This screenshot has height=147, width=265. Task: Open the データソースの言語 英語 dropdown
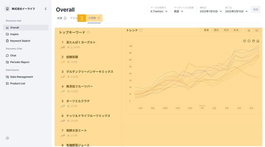tap(178, 11)
